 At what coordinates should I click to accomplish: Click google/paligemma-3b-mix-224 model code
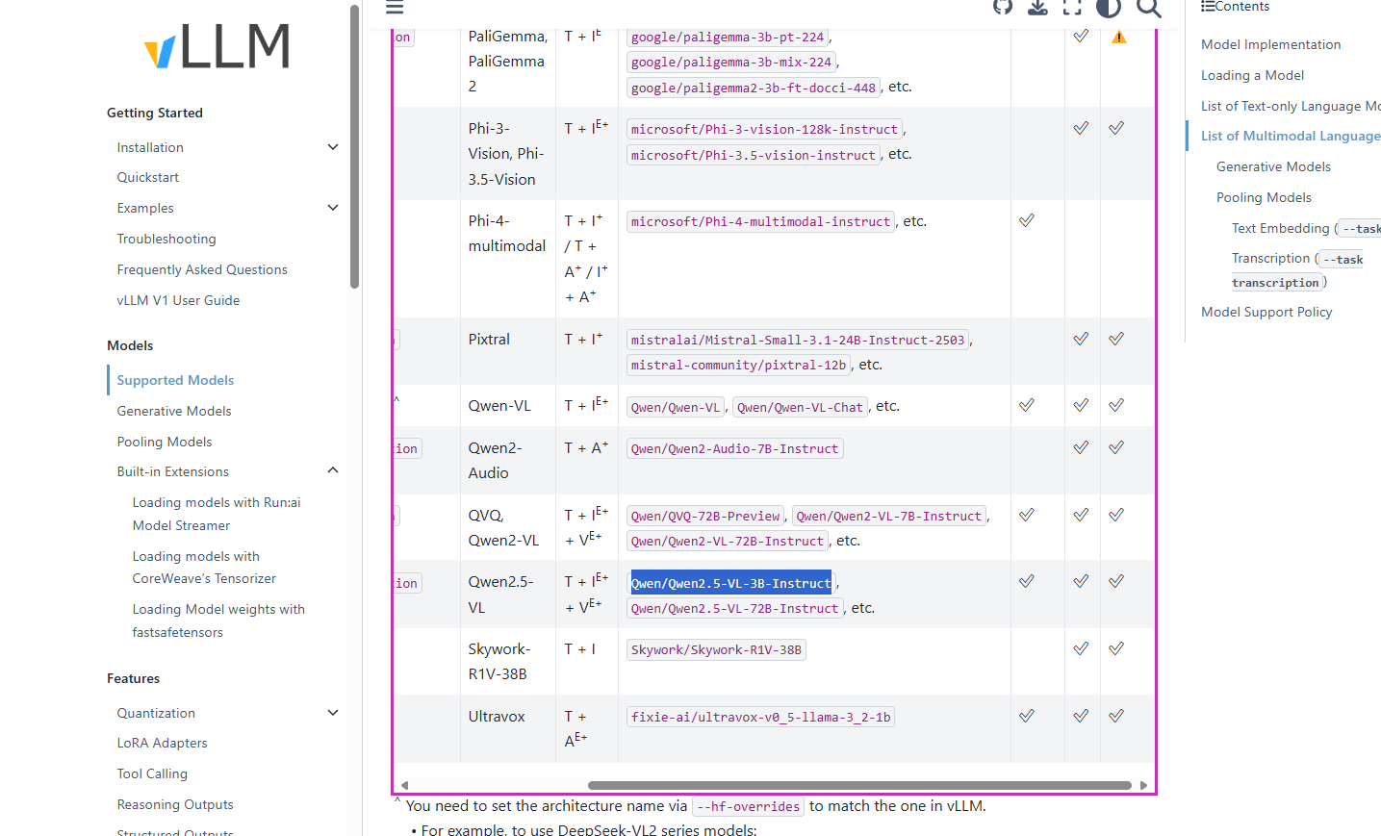click(730, 63)
